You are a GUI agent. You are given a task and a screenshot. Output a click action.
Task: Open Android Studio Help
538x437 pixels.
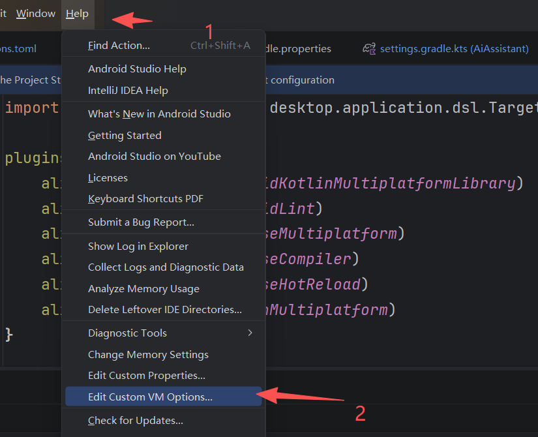point(164,69)
